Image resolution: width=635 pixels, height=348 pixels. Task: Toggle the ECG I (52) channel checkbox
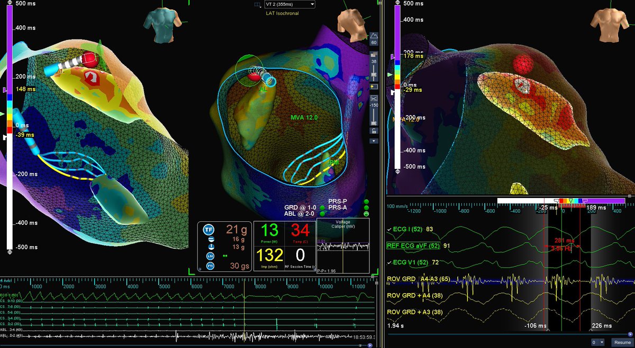tap(388, 230)
